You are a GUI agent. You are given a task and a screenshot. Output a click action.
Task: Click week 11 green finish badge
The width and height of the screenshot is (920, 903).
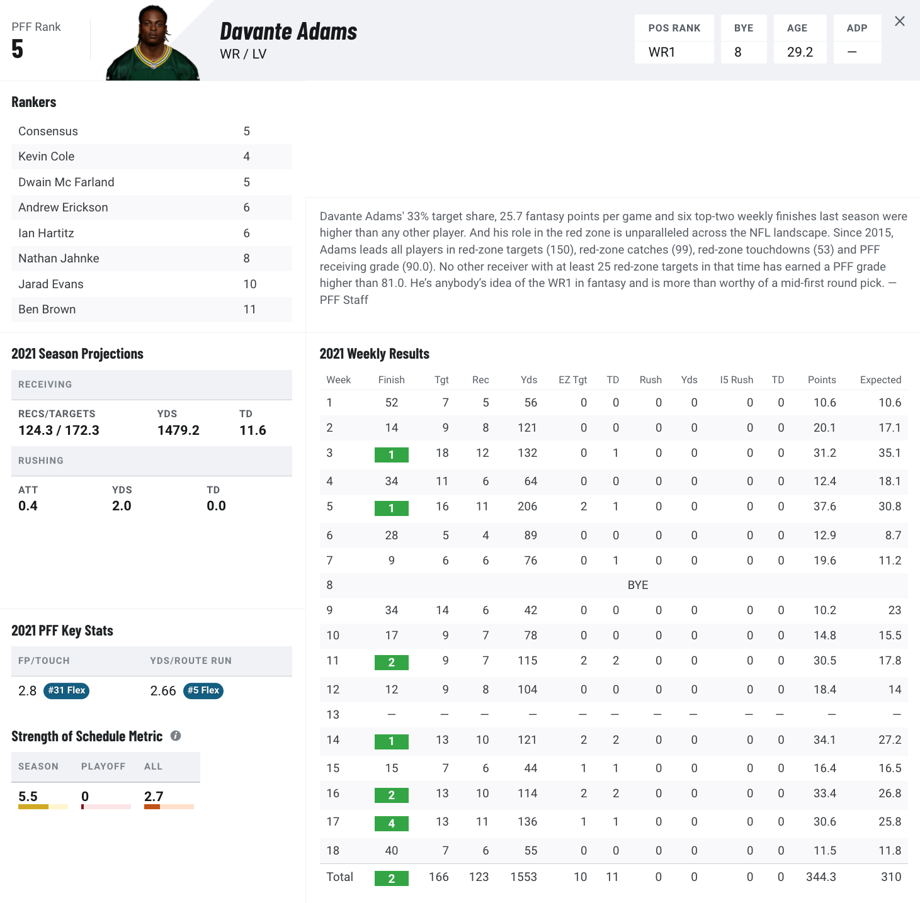coord(392,662)
